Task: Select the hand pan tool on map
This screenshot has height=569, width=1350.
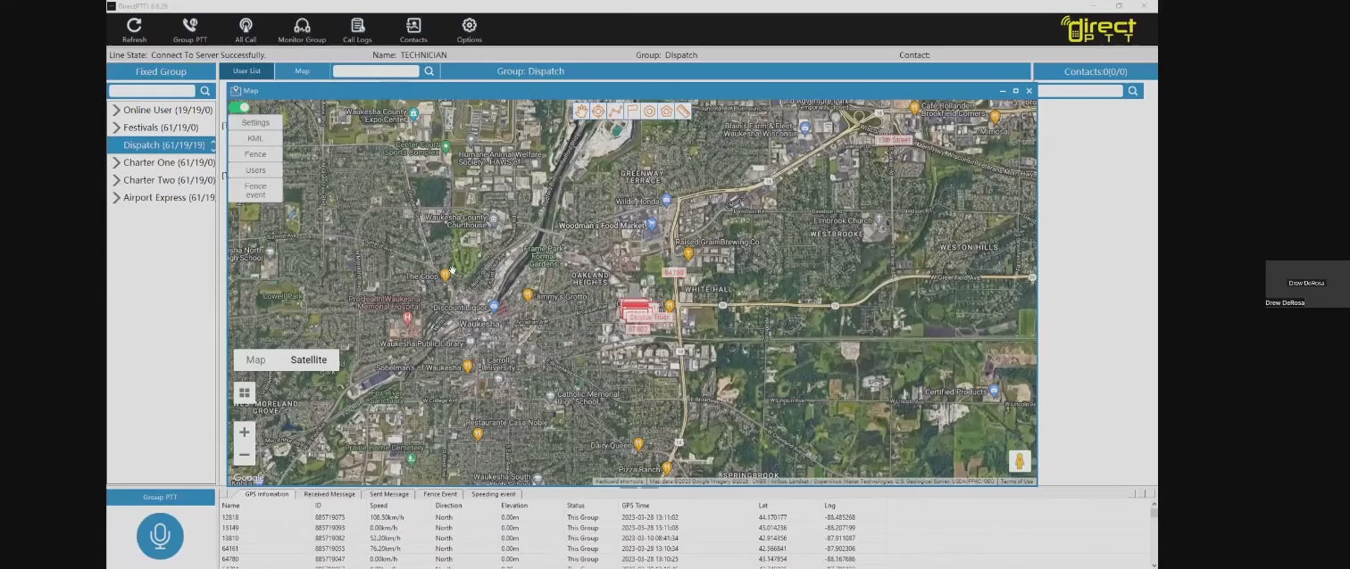Action: click(581, 111)
